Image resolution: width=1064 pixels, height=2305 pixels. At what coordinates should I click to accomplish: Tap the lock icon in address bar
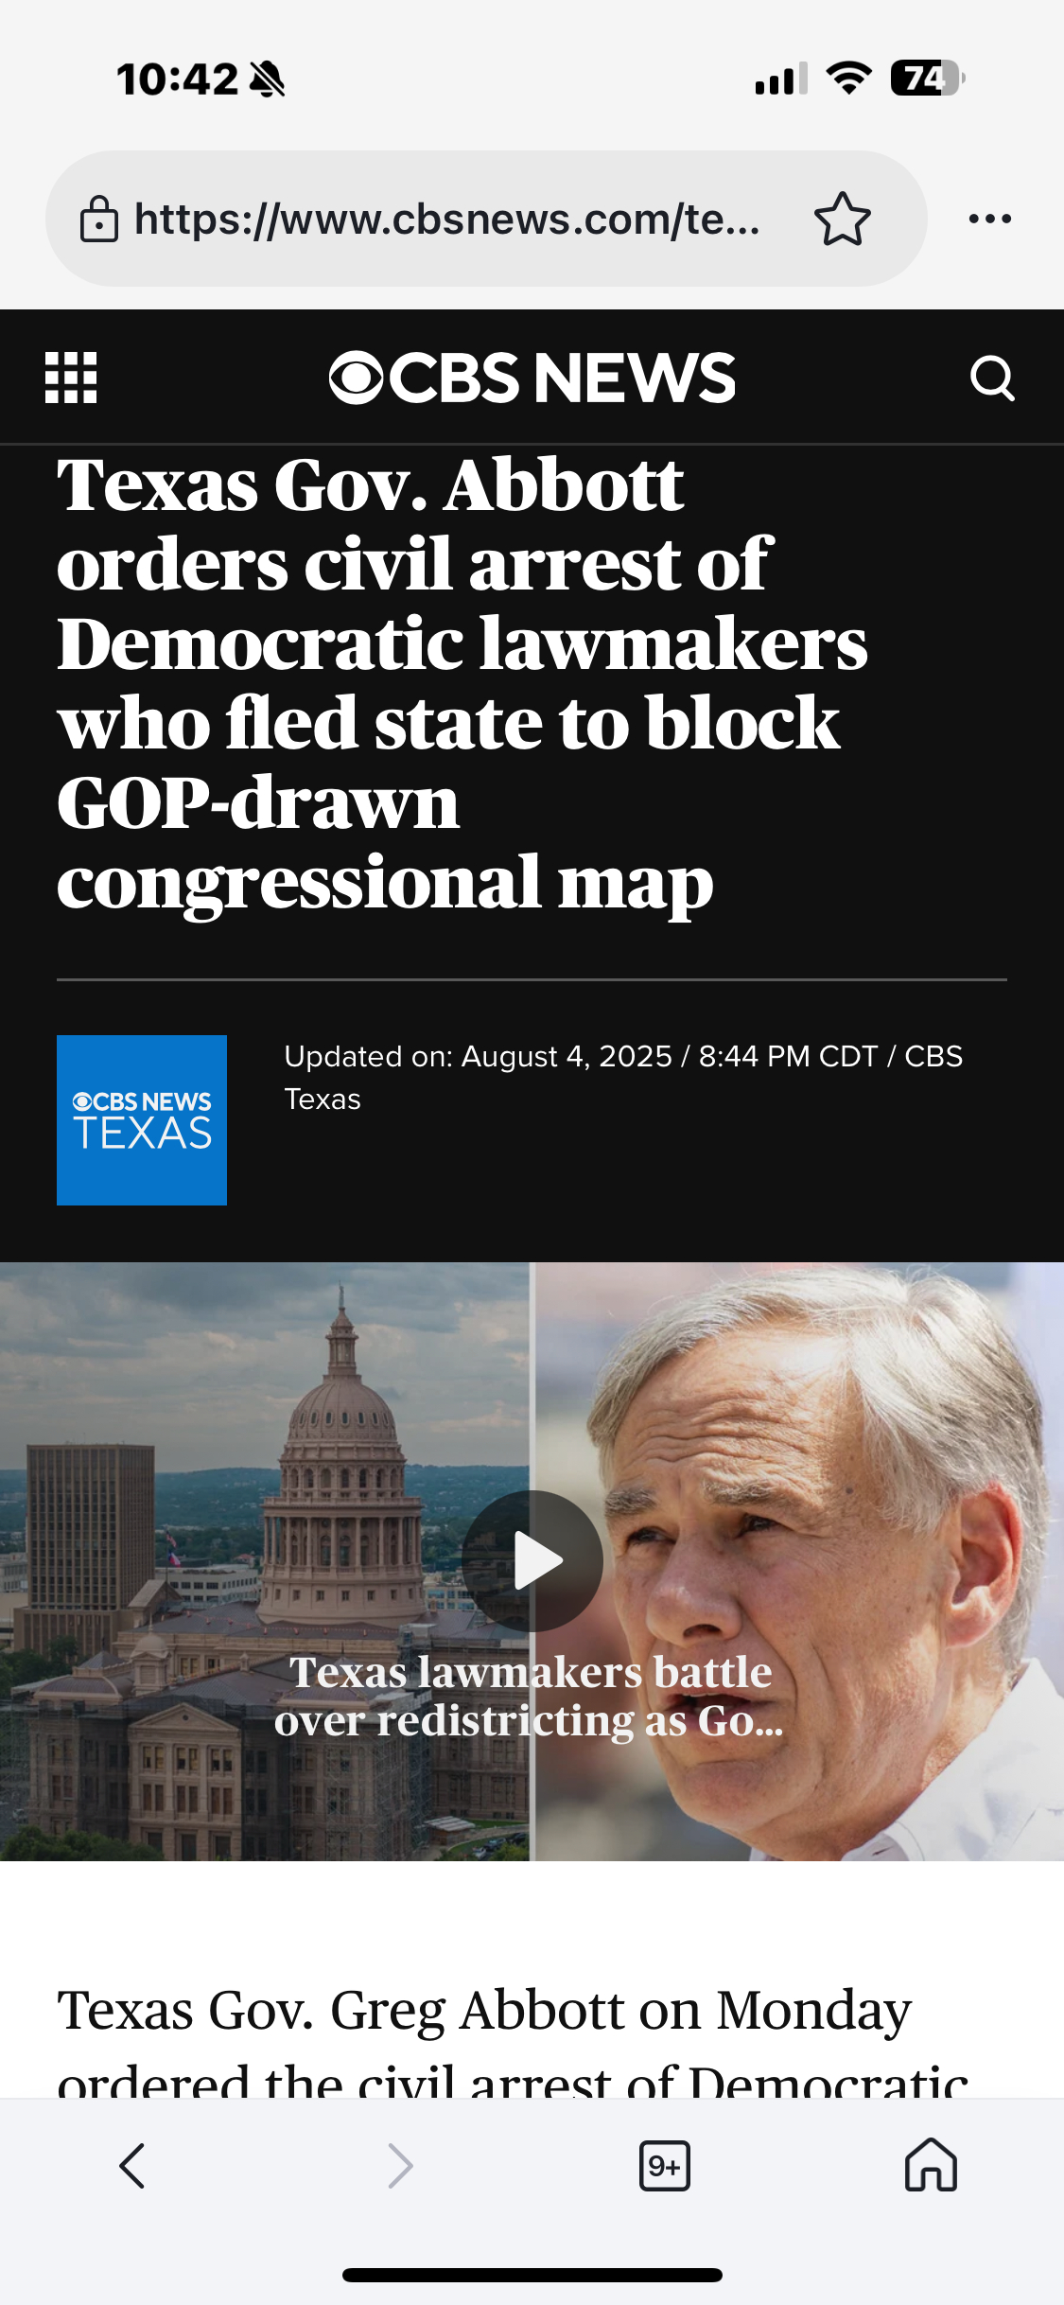point(99,219)
